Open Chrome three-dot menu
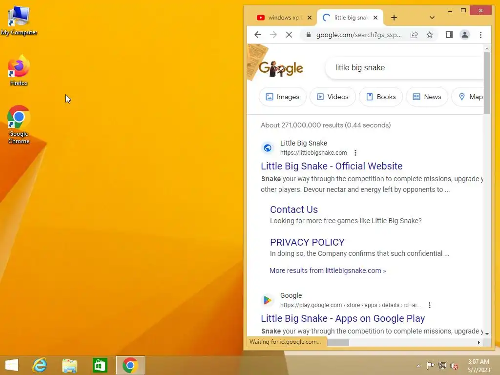Screen dimensions: 500x375 (x=480, y=35)
